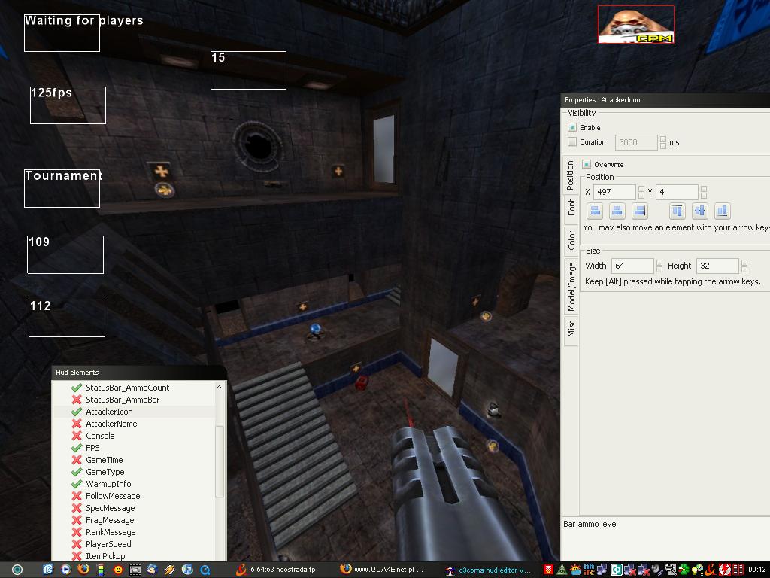Image resolution: width=770 pixels, height=578 pixels.
Task: Select the '109' HUD element box
Action: [x=65, y=254]
